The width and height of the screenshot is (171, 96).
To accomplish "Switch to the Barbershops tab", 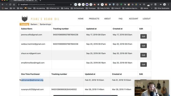I will [x=45, y=24].
